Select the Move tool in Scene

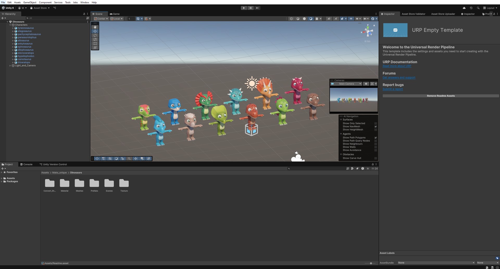[x=95, y=31]
